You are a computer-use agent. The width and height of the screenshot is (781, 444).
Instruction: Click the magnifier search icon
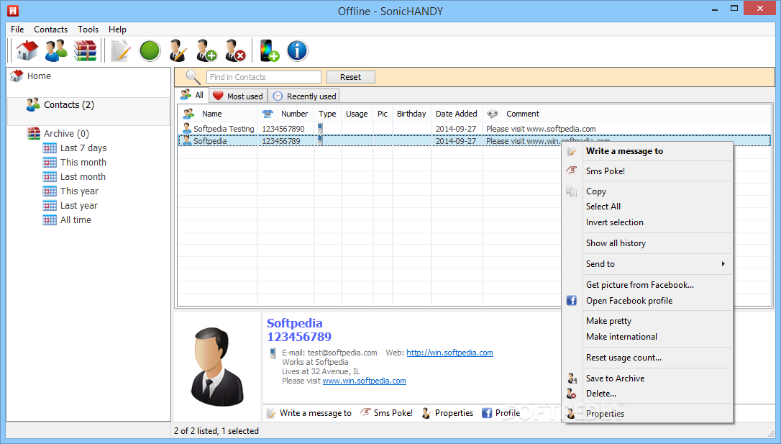tap(193, 77)
